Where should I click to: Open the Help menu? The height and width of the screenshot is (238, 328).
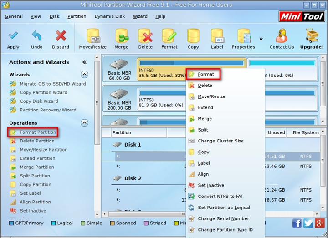[x=160, y=16]
